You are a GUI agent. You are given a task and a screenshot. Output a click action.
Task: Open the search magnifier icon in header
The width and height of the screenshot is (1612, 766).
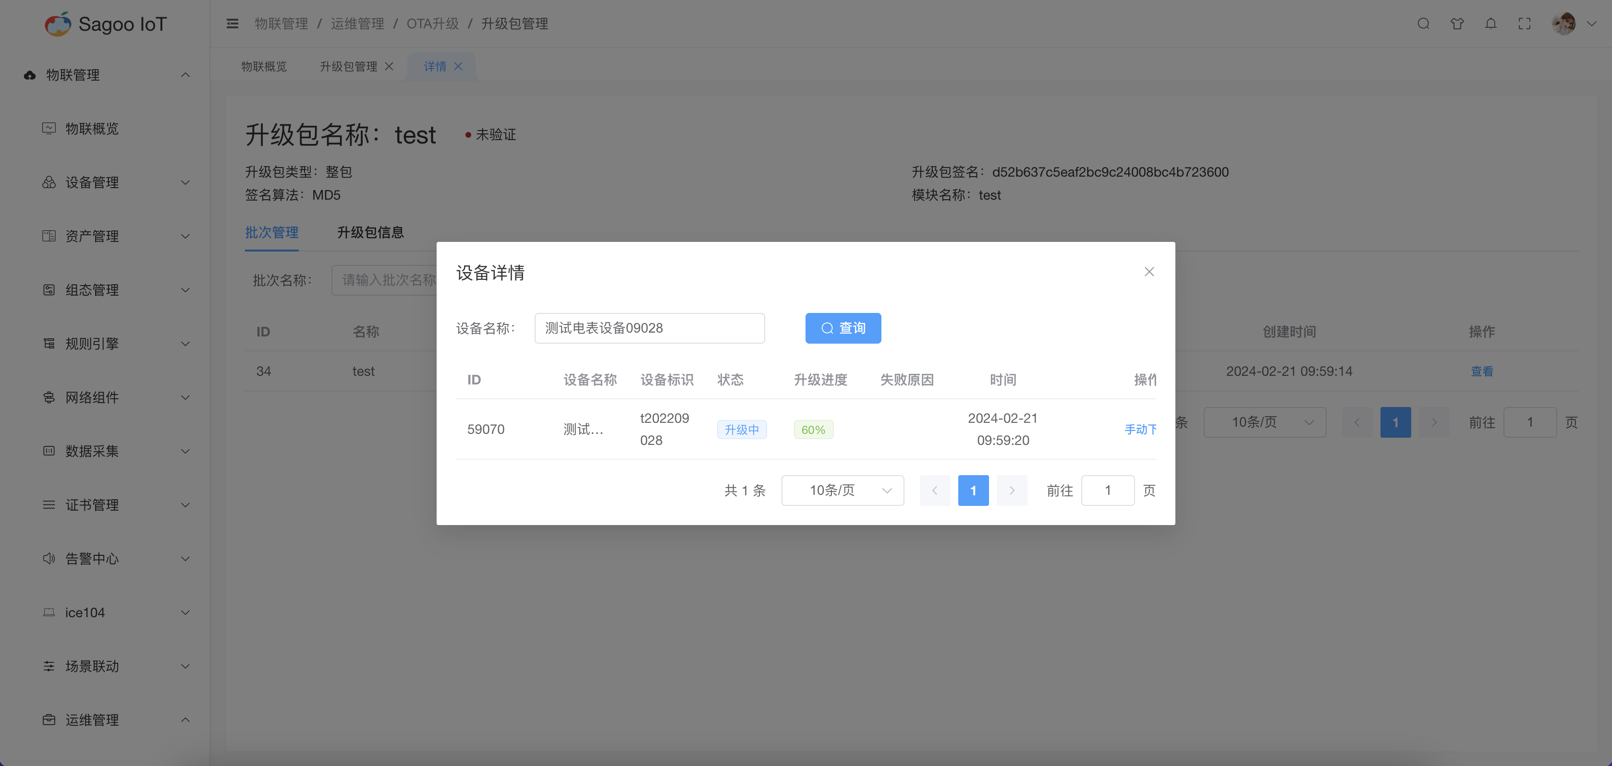click(x=1423, y=24)
